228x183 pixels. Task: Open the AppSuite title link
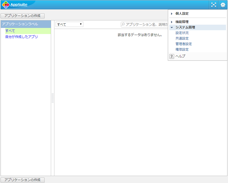[x=19, y=5]
